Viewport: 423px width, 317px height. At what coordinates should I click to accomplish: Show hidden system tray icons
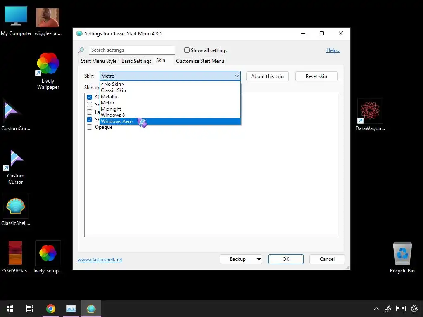[x=376, y=309]
